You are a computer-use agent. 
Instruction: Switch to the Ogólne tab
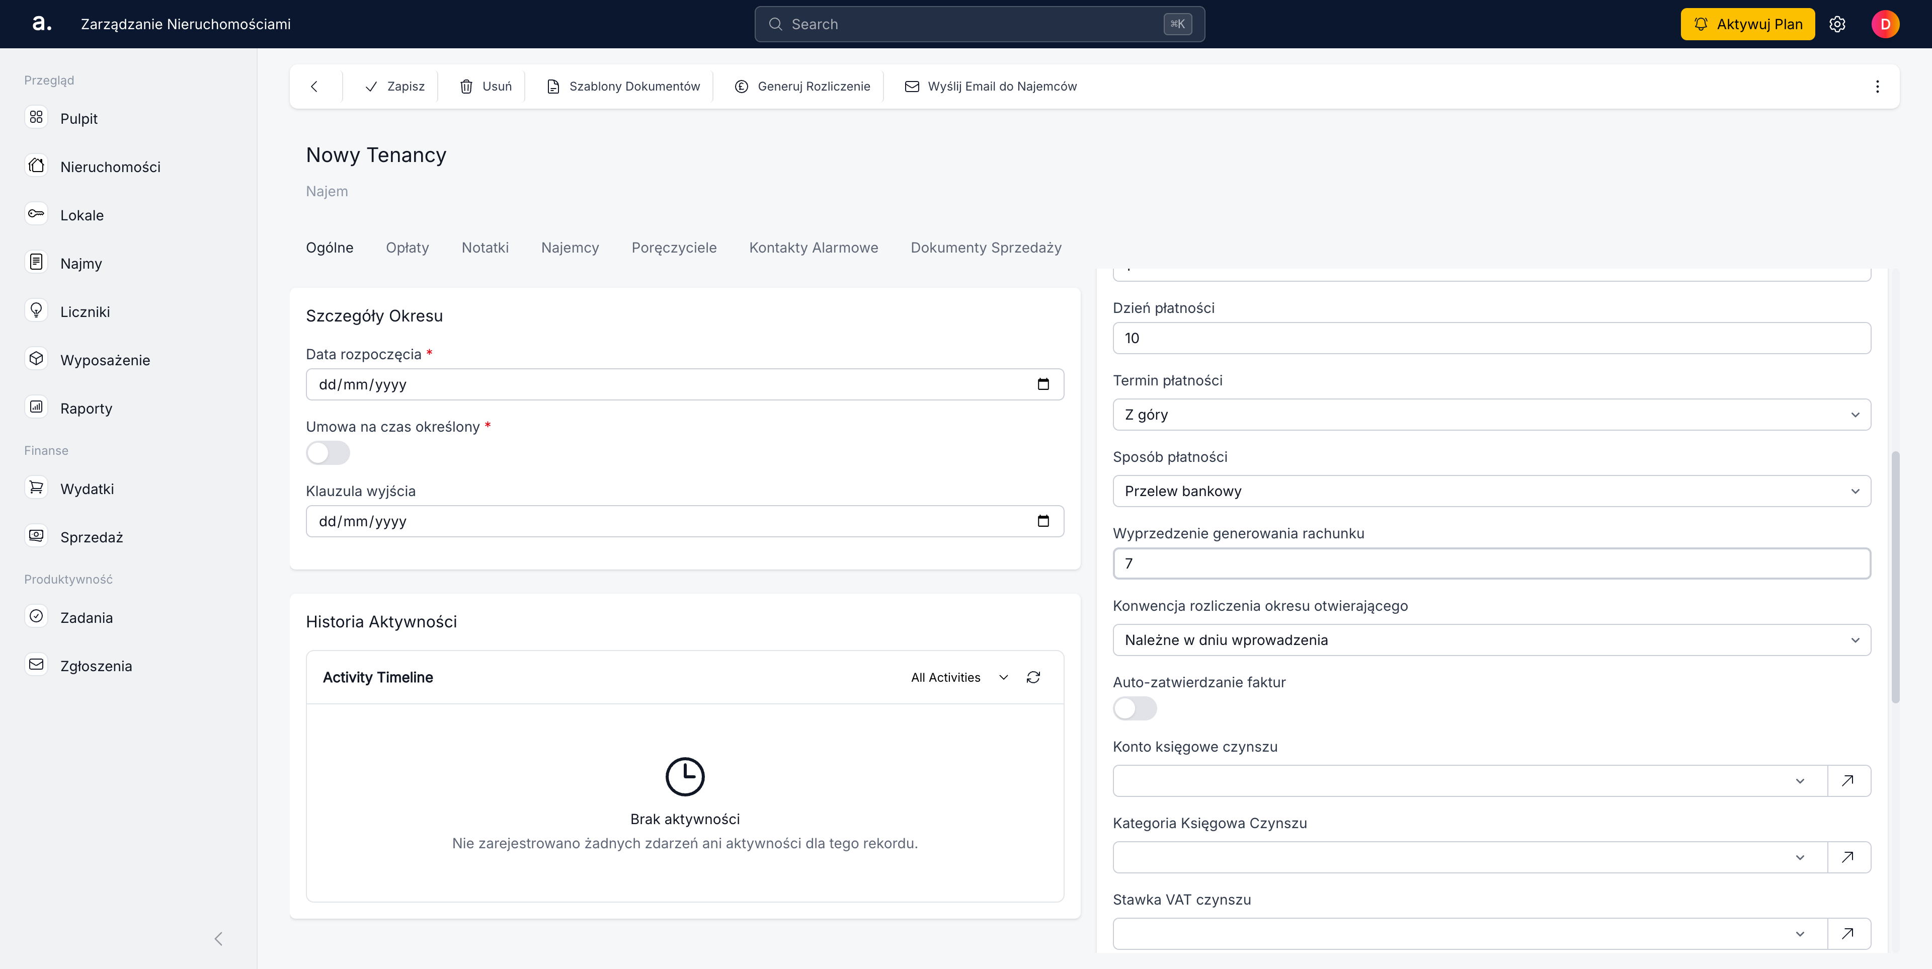(x=329, y=248)
